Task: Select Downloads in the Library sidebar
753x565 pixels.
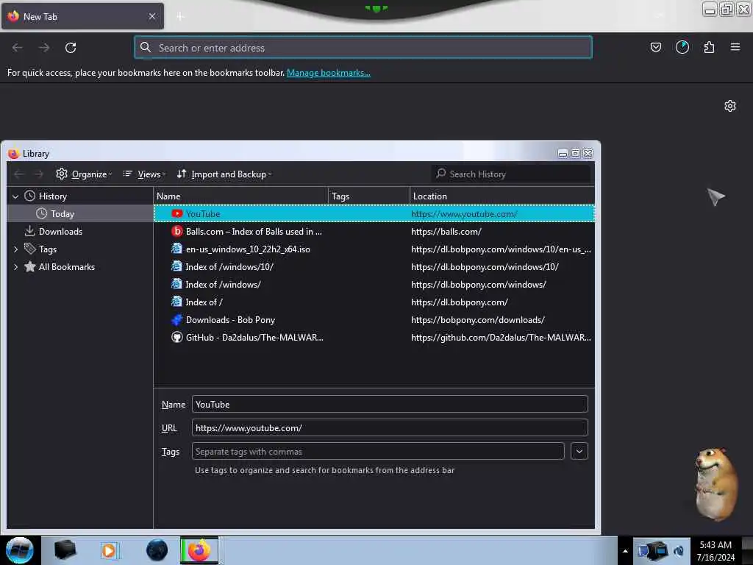Action: click(60, 232)
